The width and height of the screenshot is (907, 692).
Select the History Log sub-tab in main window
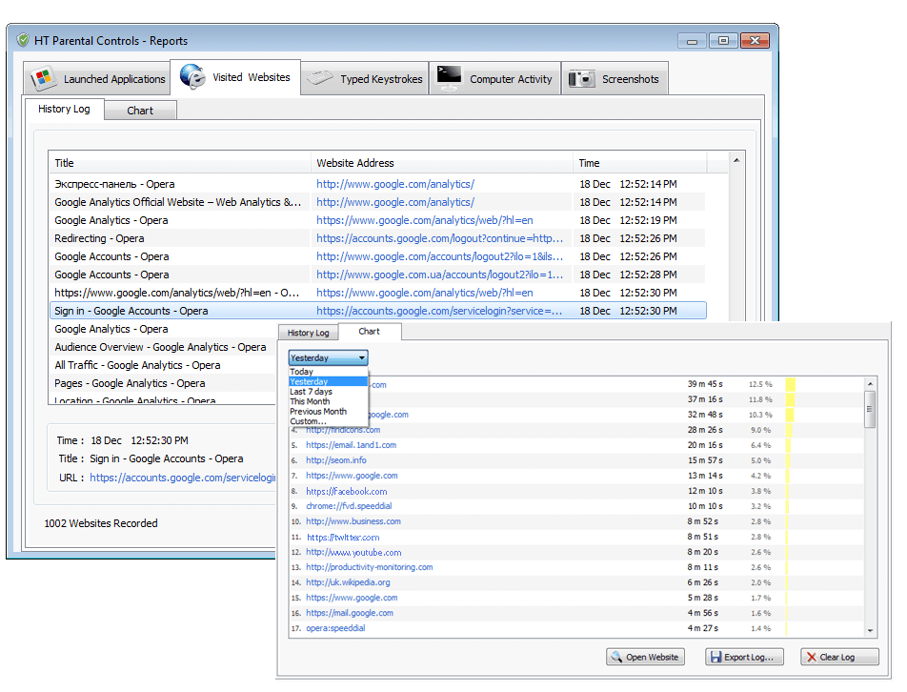pos(64,109)
